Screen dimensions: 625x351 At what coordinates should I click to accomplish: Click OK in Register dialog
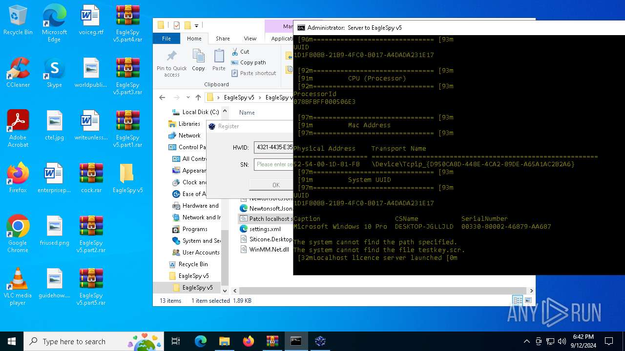pyautogui.click(x=271, y=185)
